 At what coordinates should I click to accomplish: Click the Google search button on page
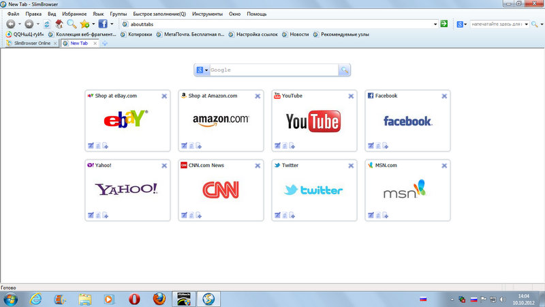pyautogui.click(x=344, y=70)
